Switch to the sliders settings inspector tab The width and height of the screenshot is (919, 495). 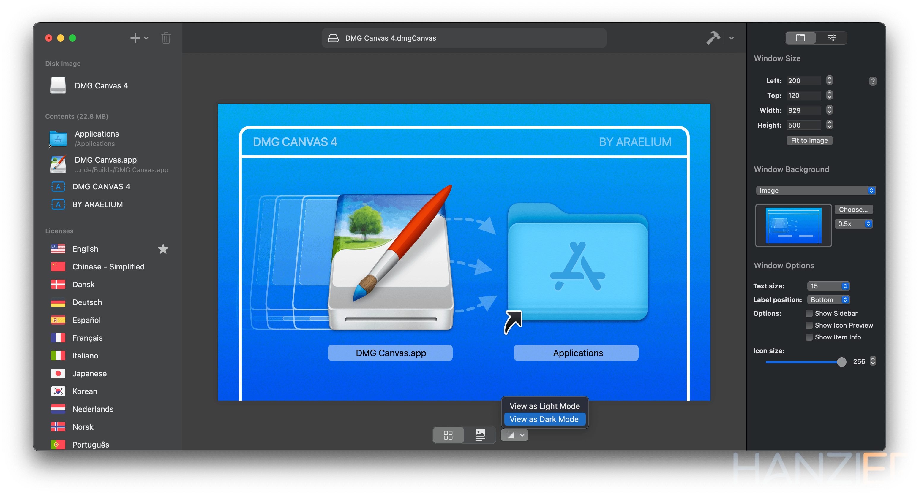coord(831,38)
